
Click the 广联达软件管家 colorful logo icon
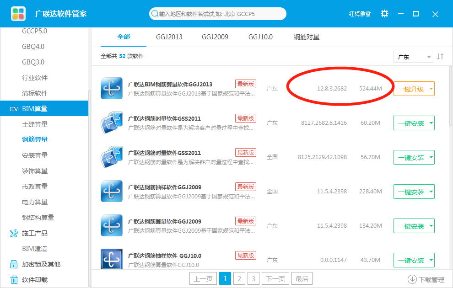[18, 14]
